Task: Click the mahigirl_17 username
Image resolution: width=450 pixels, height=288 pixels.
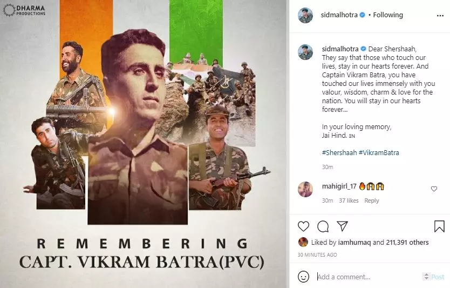Action: coord(339,186)
